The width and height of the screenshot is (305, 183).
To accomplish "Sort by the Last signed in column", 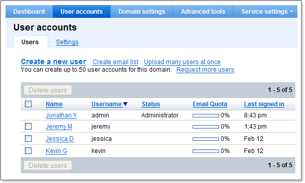I will tap(264, 104).
